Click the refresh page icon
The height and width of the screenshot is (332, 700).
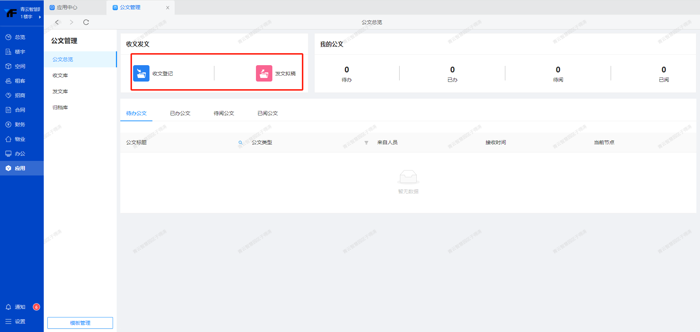click(86, 22)
